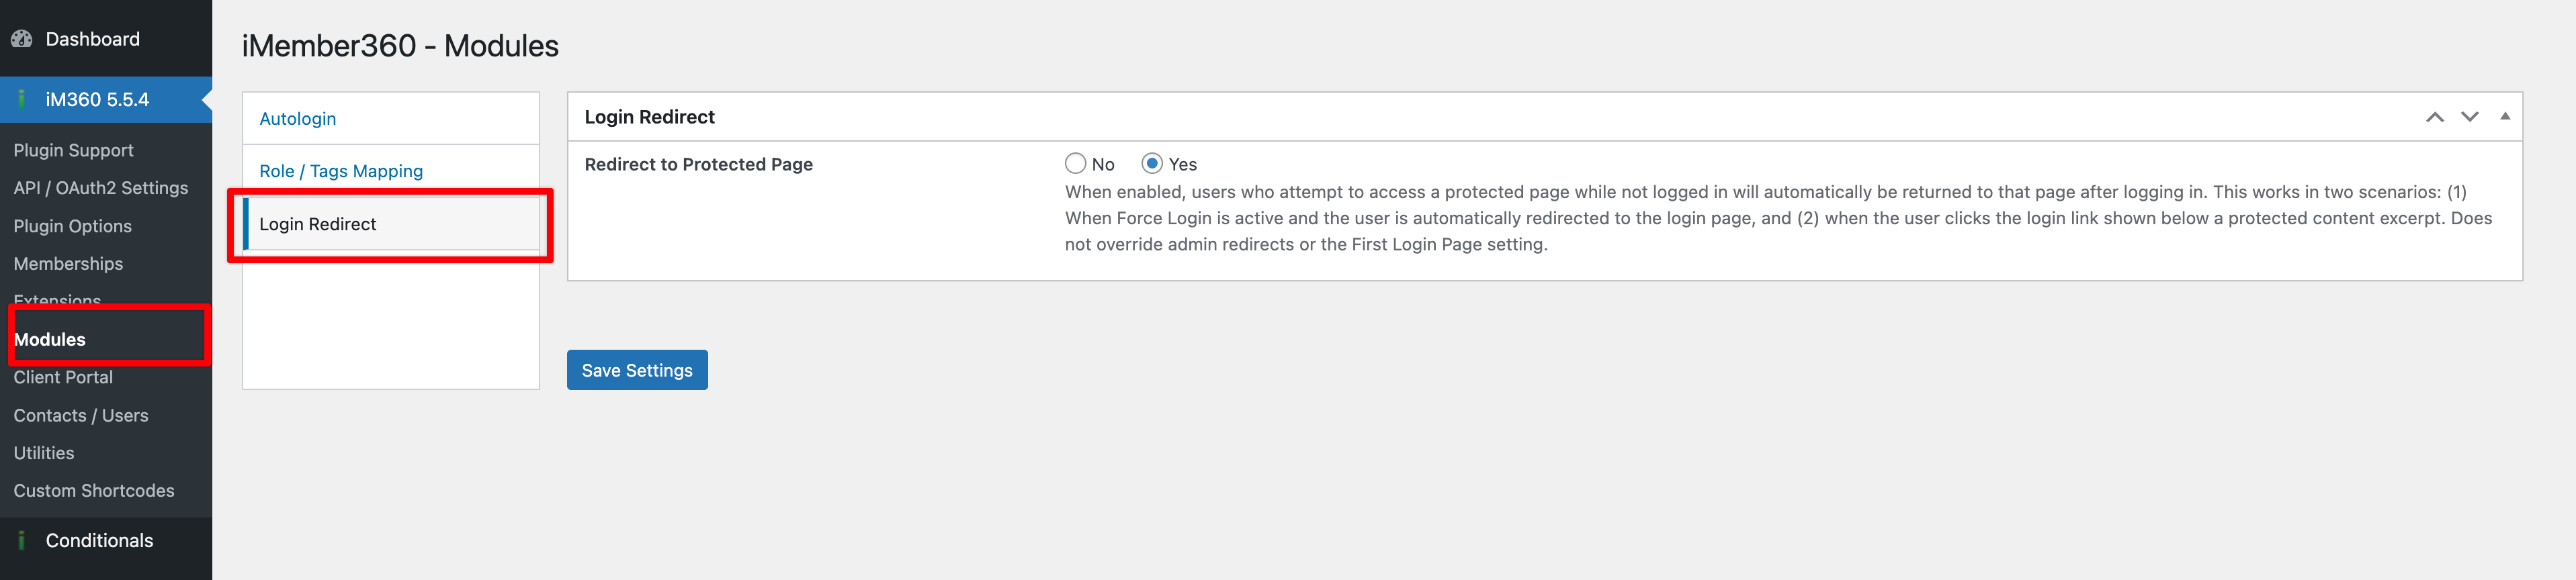Viewport: 2576px width, 580px height.
Task: Click the Save Settings button
Action: pyautogui.click(x=637, y=369)
